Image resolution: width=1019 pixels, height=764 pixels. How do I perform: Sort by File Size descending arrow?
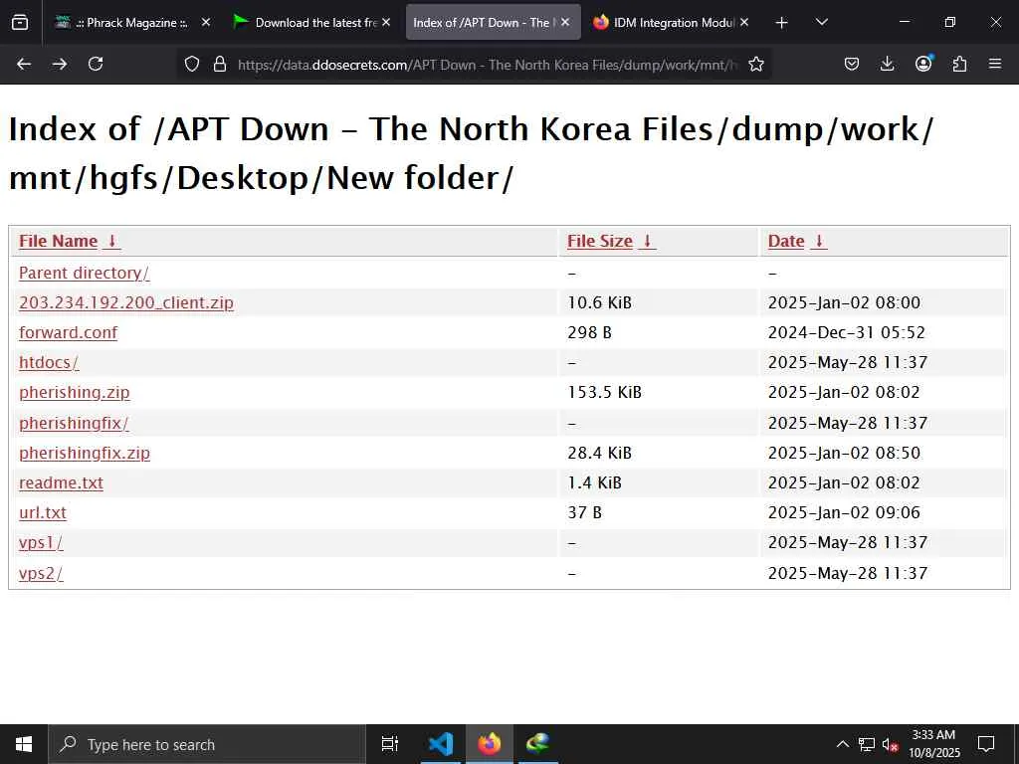pos(647,241)
